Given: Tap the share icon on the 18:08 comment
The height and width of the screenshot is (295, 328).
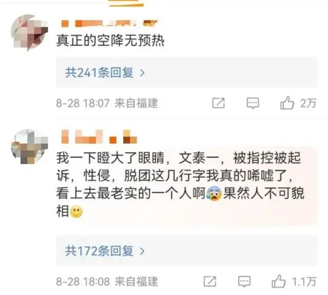Looking at the screenshot, I should point(210,281).
